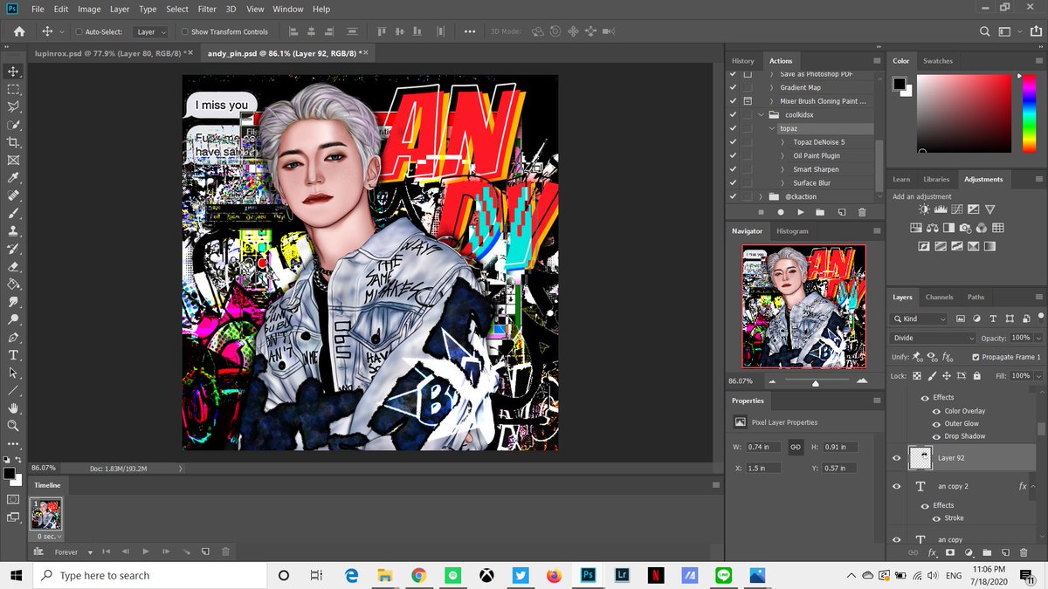
Task: Toggle the Propagate Frame 1 checkbox
Action: pyautogui.click(x=976, y=357)
